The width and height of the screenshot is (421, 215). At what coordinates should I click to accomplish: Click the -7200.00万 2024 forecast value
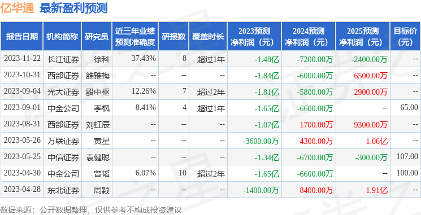(315, 59)
